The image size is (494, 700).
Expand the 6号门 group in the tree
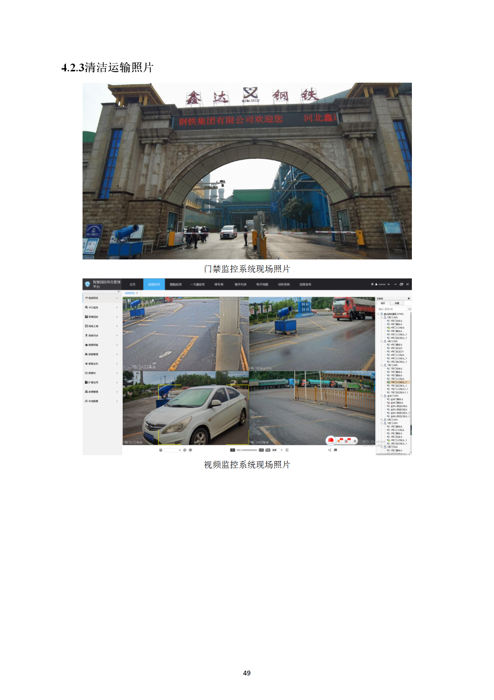click(381, 420)
